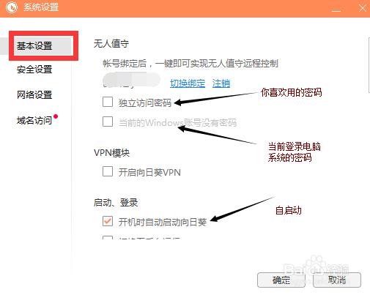
Task: Close the 系统设置 window
Action: [363, 8]
